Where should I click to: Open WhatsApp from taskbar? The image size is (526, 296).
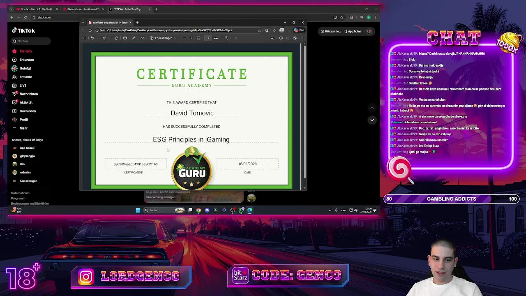241,210
